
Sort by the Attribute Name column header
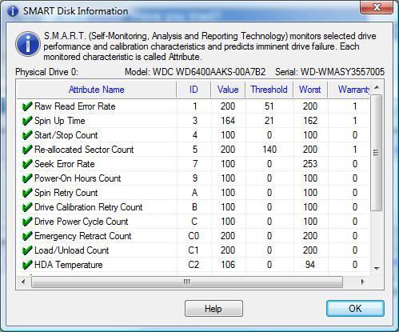(96, 90)
